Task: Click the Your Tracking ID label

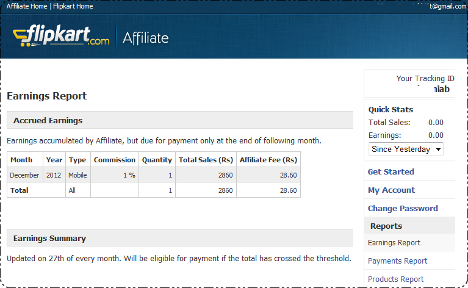Action: point(425,79)
